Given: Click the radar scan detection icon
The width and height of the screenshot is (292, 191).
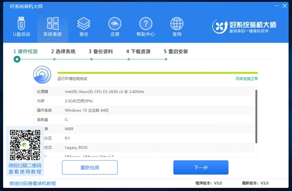Looking at the screenshot, I should (x=42, y=75).
